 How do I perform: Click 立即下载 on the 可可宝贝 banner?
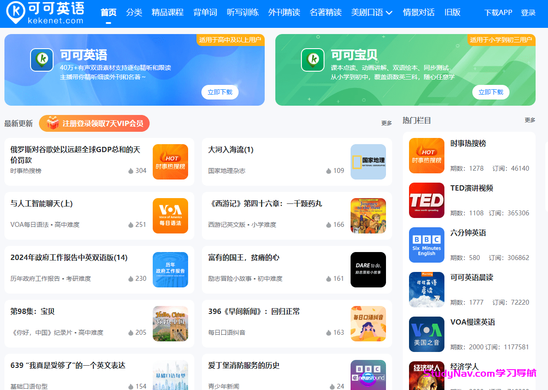[490, 92]
